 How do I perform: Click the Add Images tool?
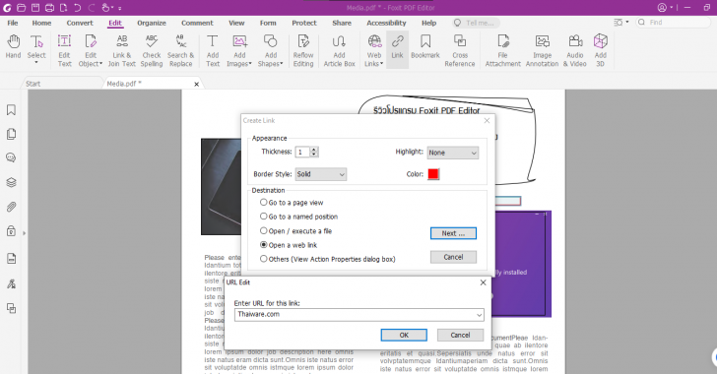click(x=239, y=50)
